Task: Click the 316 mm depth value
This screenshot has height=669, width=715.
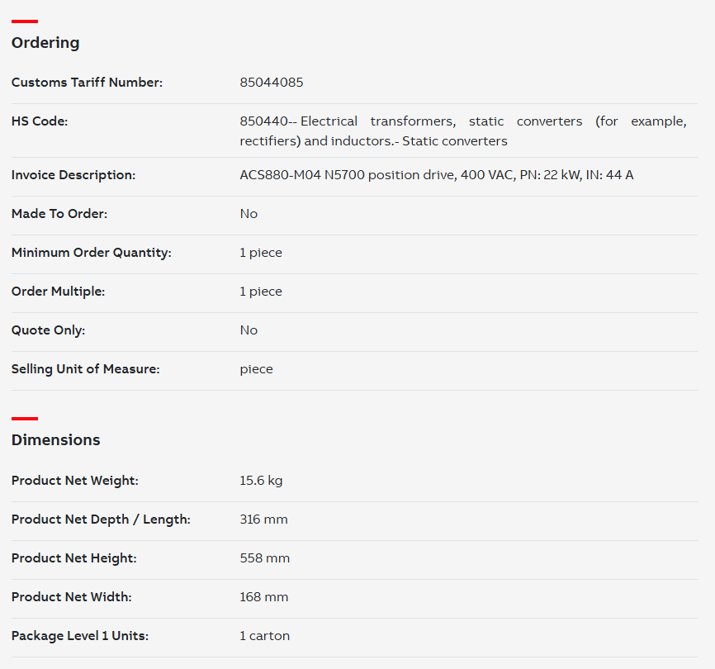Action: tap(263, 519)
